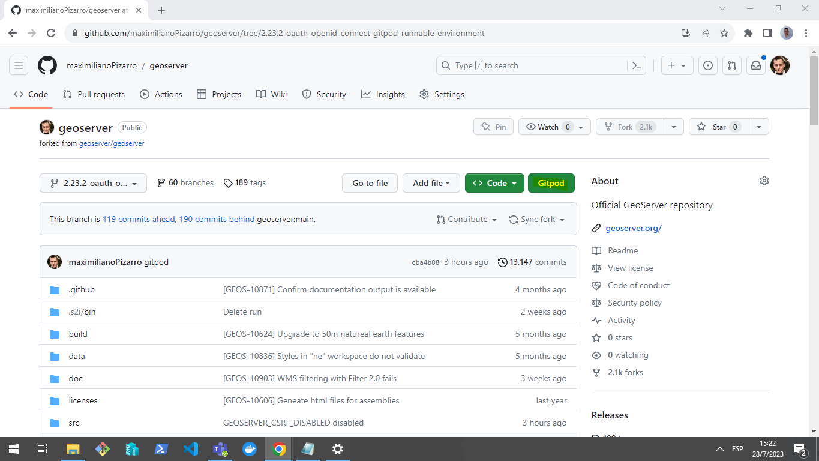This screenshot has height=461, width=819.
Task: Open browser extensions puzzle icon
Action: tap(748, 33)
